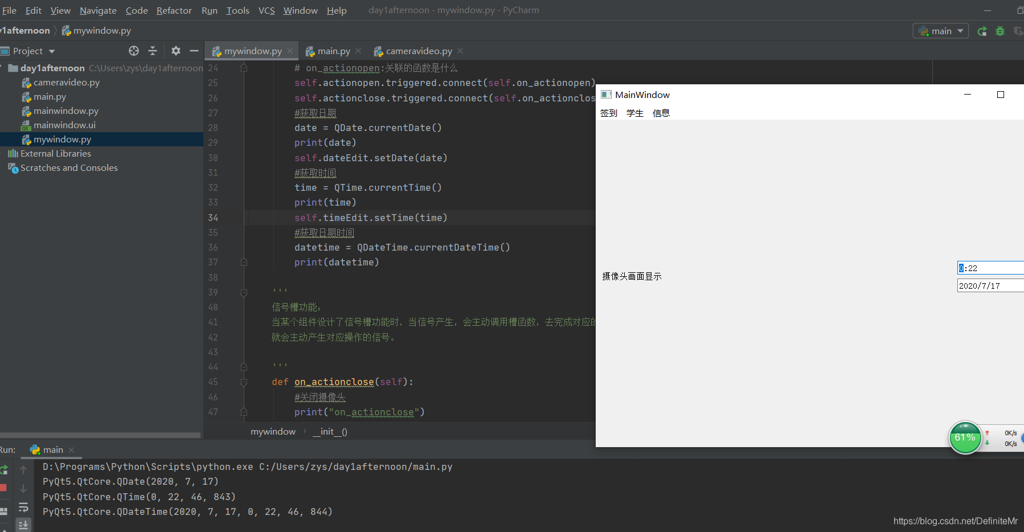Click QDate output line in console

coord(130,482)
